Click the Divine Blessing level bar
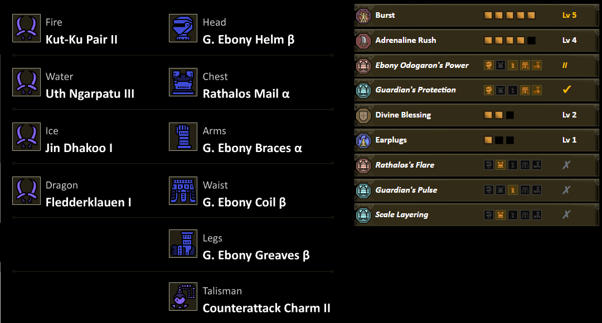Viewport: 602px width, 323px height. click(x=499, y=115)
